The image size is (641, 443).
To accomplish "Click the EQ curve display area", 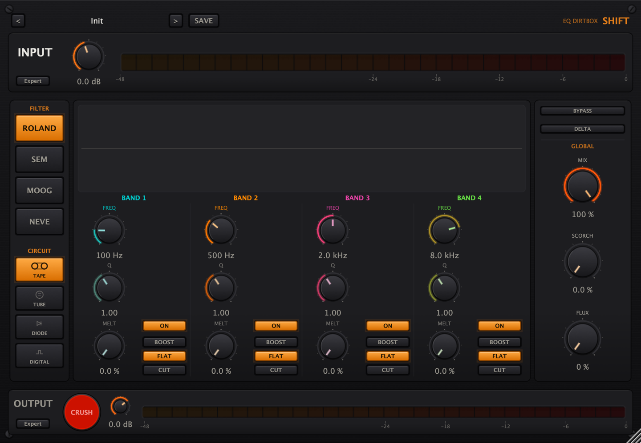I will tap(302, 148).
